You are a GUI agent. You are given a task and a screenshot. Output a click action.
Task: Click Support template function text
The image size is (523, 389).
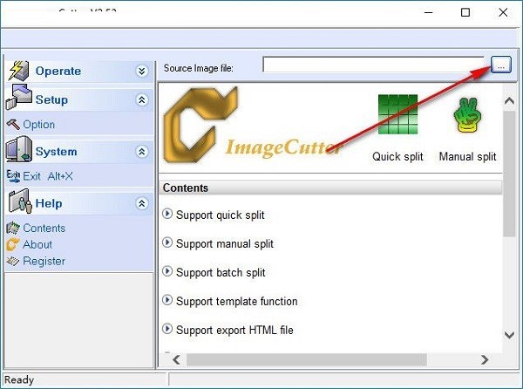click(236, 302)
